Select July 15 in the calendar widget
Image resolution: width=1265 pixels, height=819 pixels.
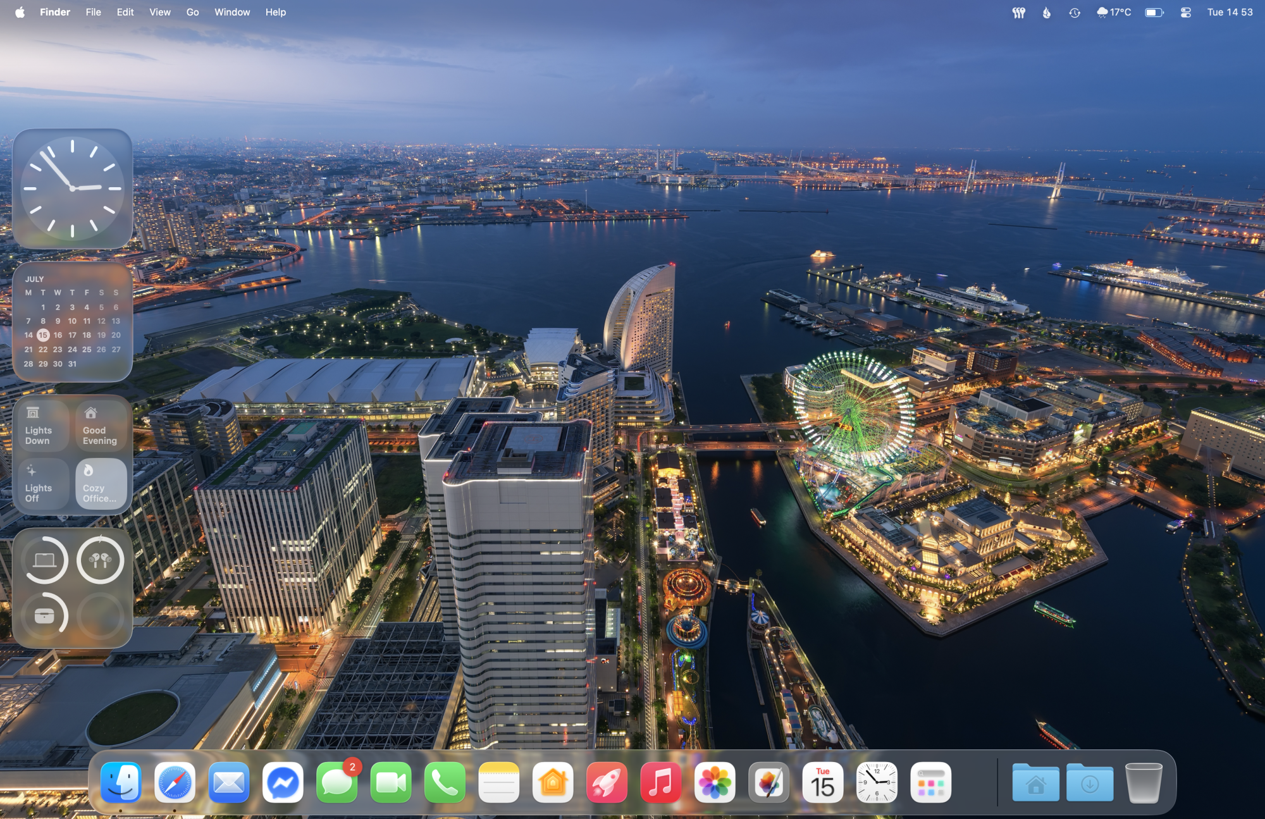click(43, 335)
